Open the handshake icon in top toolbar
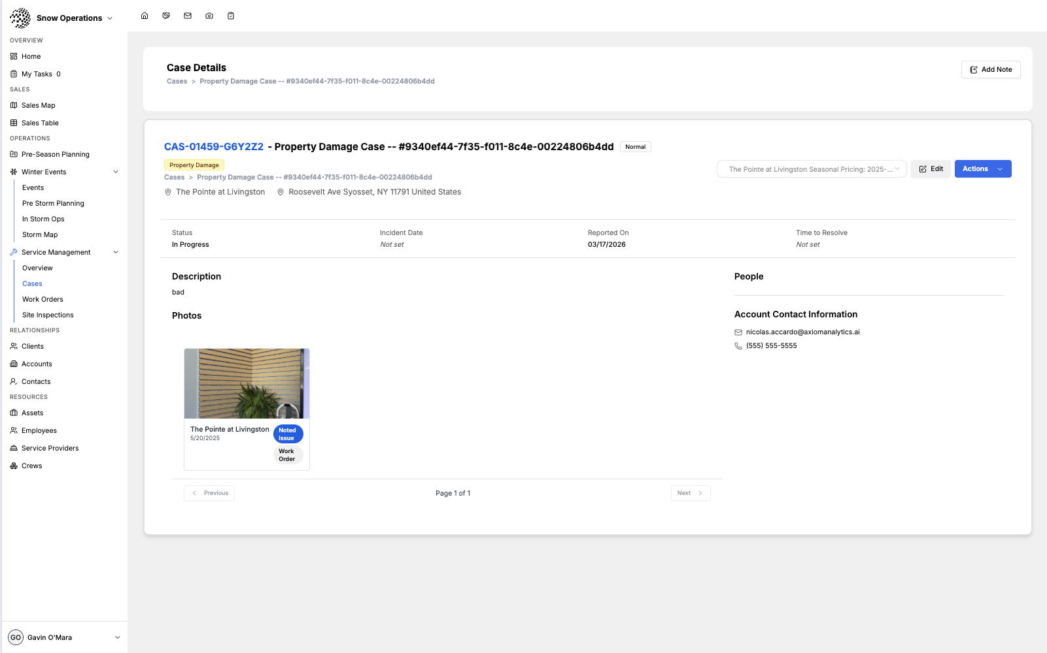This screenshot has width=1047, height=653. [166, 16]
